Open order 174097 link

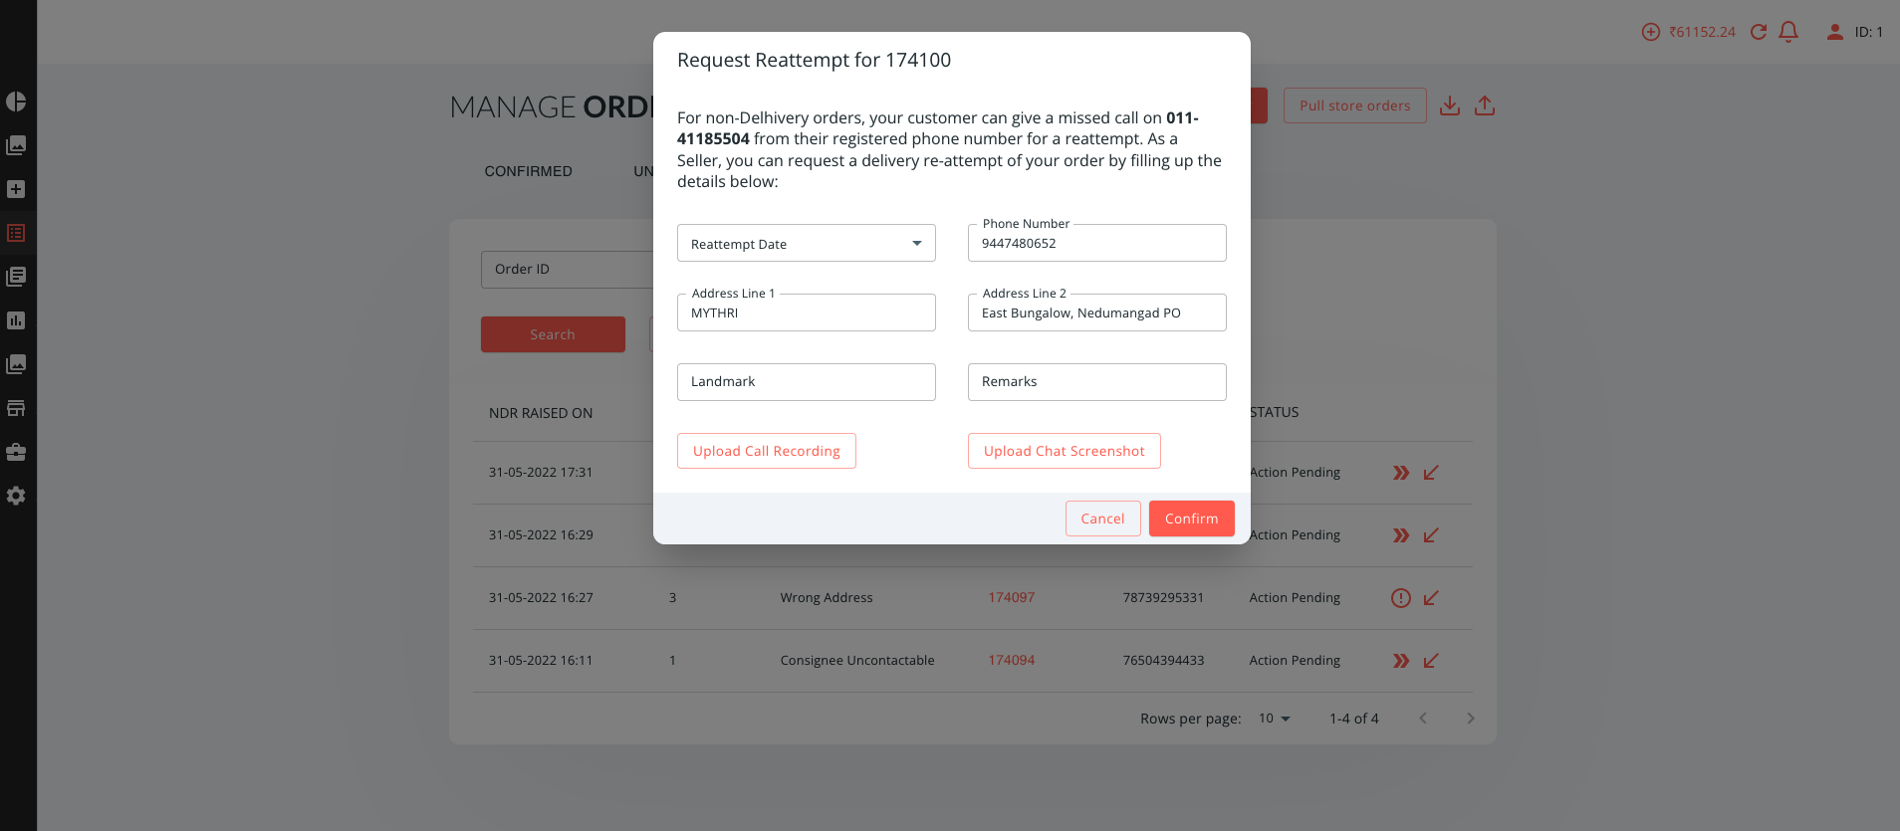coord(1012,598)
